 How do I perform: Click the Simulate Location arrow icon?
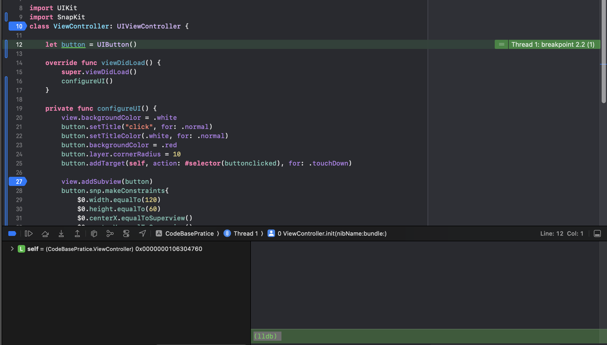pos(142,233)
